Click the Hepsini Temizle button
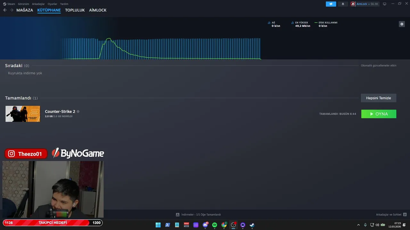Image resolution: width=410 pixels, height=230 pixels. pyautogui.click(x=379, y=98)
